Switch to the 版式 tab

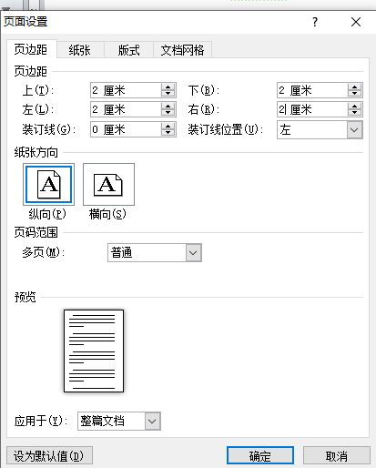tap(128, 50)
